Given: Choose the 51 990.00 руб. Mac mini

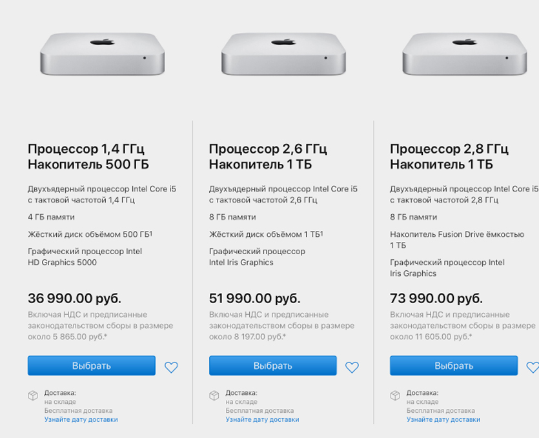Looking at the screenshot, I should (x=272, y=366).
